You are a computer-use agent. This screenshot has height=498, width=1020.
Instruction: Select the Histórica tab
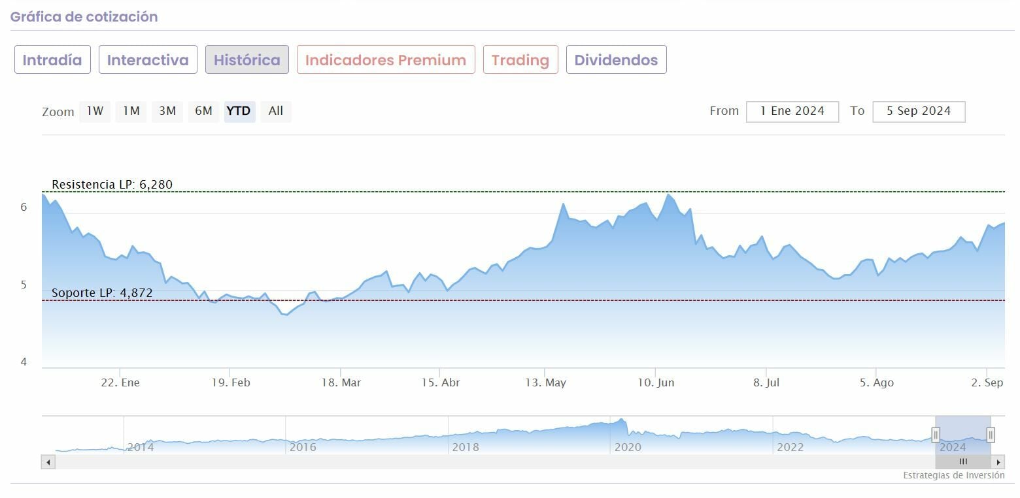(246, 60)
